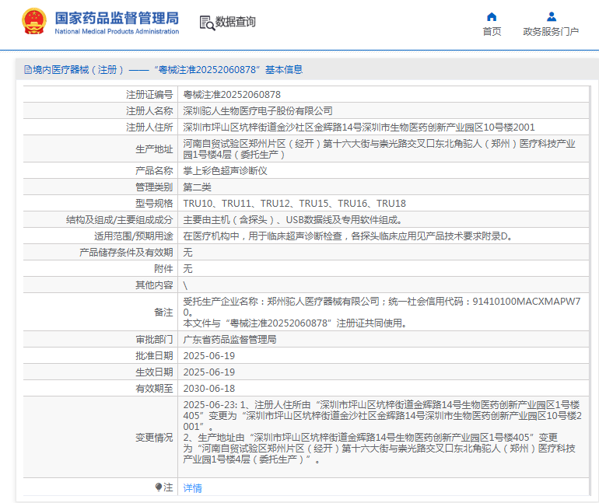This screenshot has width=599, height=503.
Task: Click product name 掌上彩色超声诊断仪
Action: (225, 170)
